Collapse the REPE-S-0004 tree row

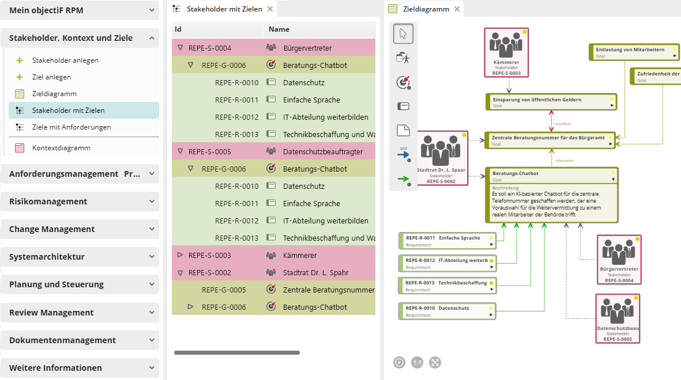(180, 48)
